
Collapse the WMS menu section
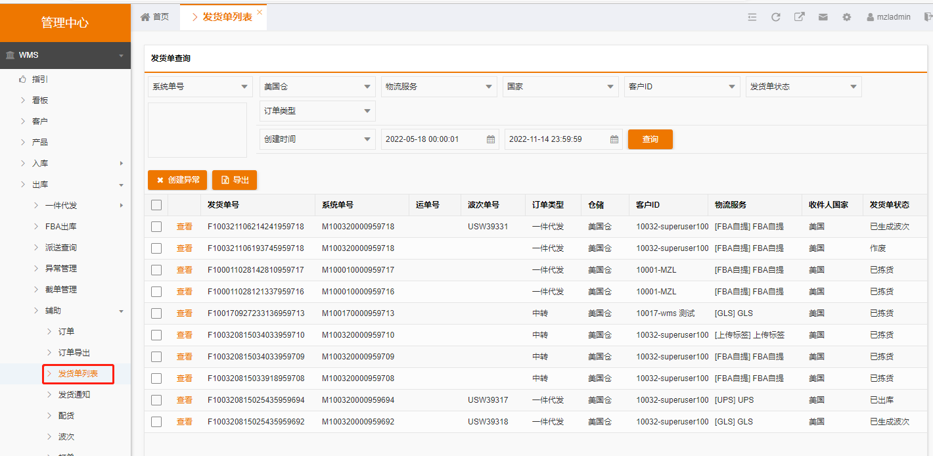point(66,55)
